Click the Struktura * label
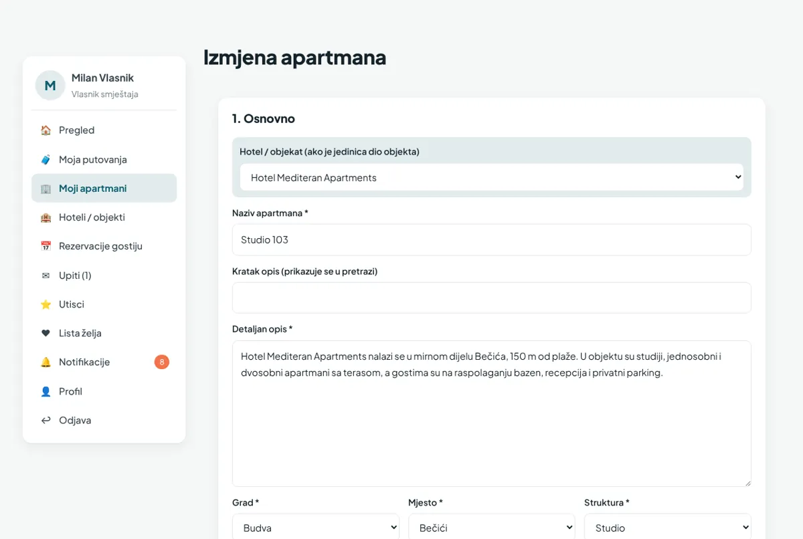803x539 pixels. (x=607, y=502)
